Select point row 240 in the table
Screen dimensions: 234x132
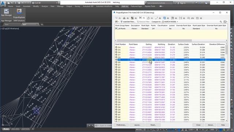pyautogui.click(x=170, y=112)
